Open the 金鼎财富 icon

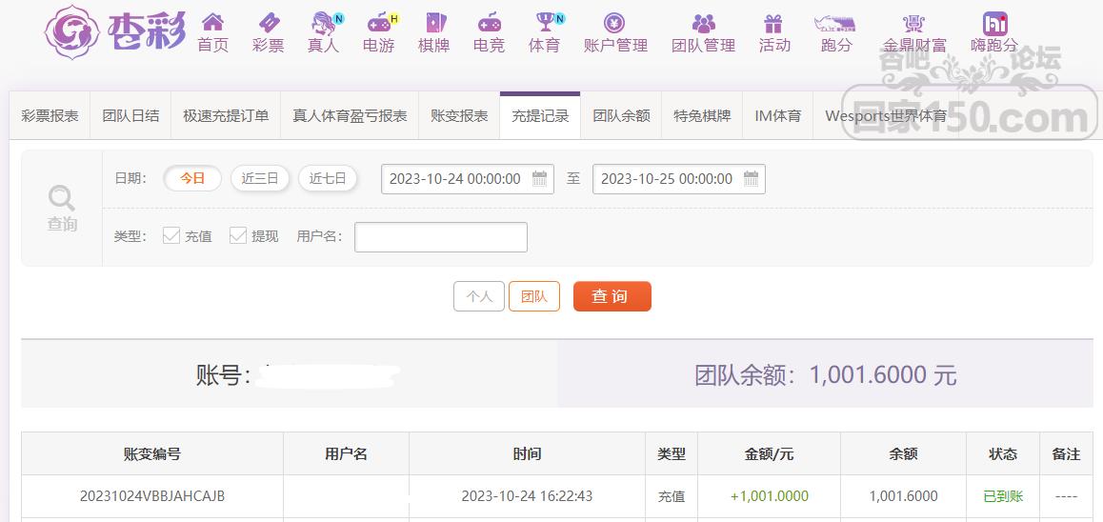pyautogui.click(x=914, y=23)
